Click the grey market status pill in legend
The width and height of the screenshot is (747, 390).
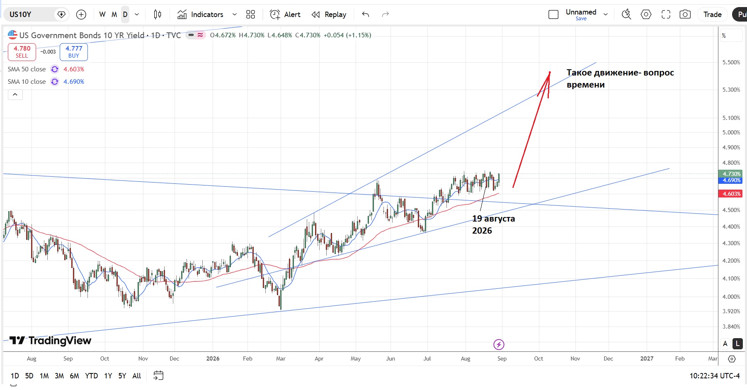(x=191, y=35)
